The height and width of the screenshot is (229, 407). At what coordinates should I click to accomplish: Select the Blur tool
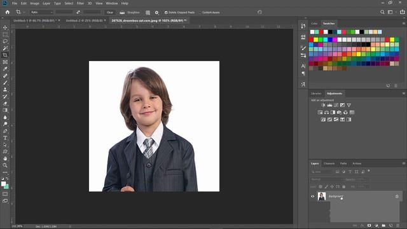5,117
